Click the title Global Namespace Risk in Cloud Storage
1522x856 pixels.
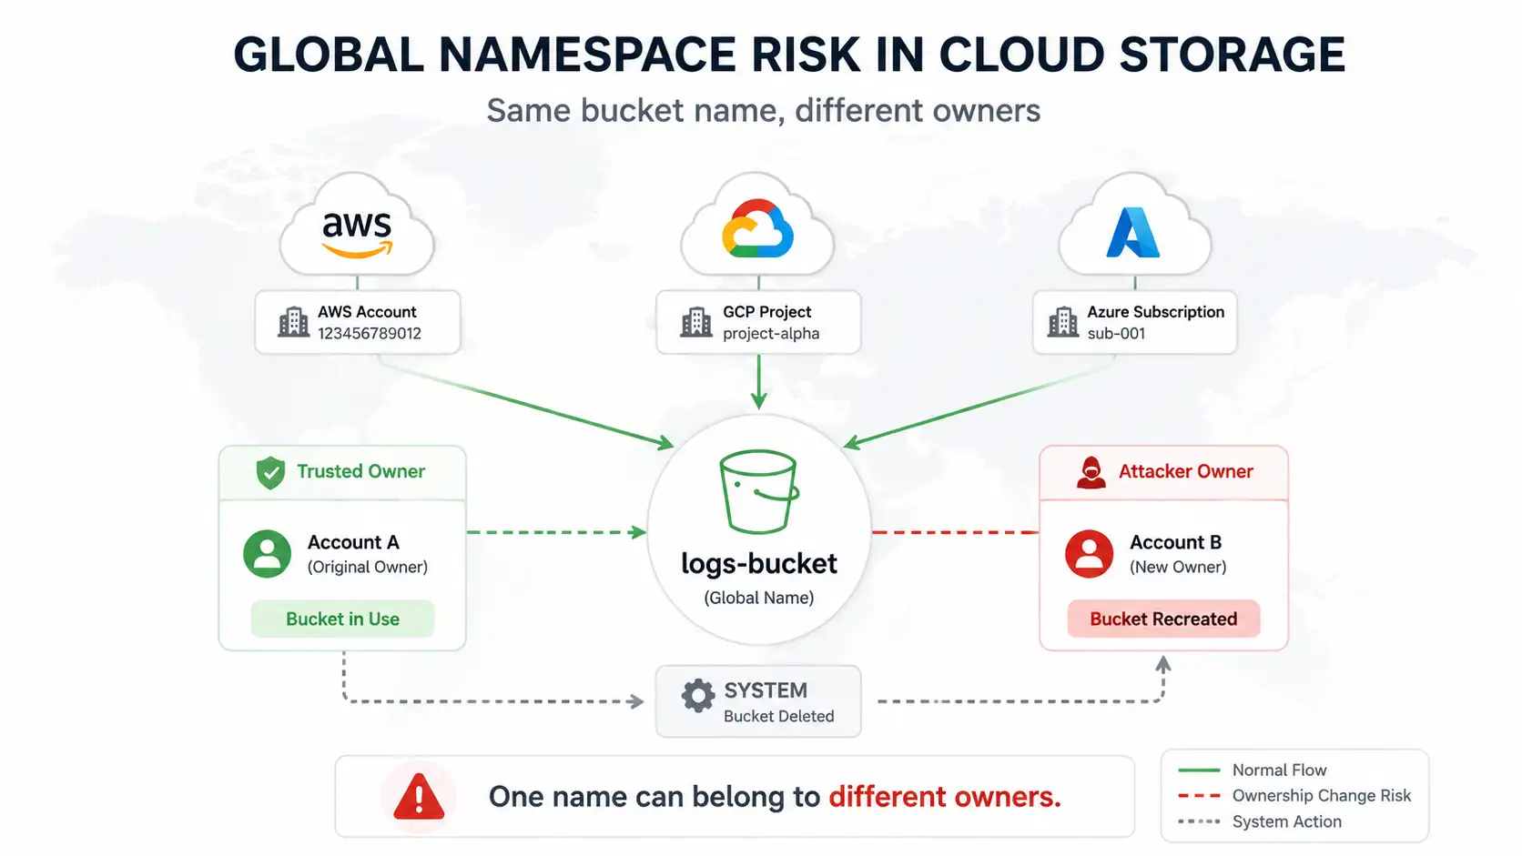tap(789, 55)
